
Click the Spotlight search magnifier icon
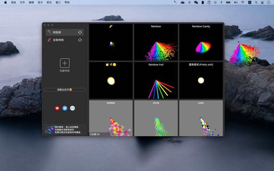256,2
